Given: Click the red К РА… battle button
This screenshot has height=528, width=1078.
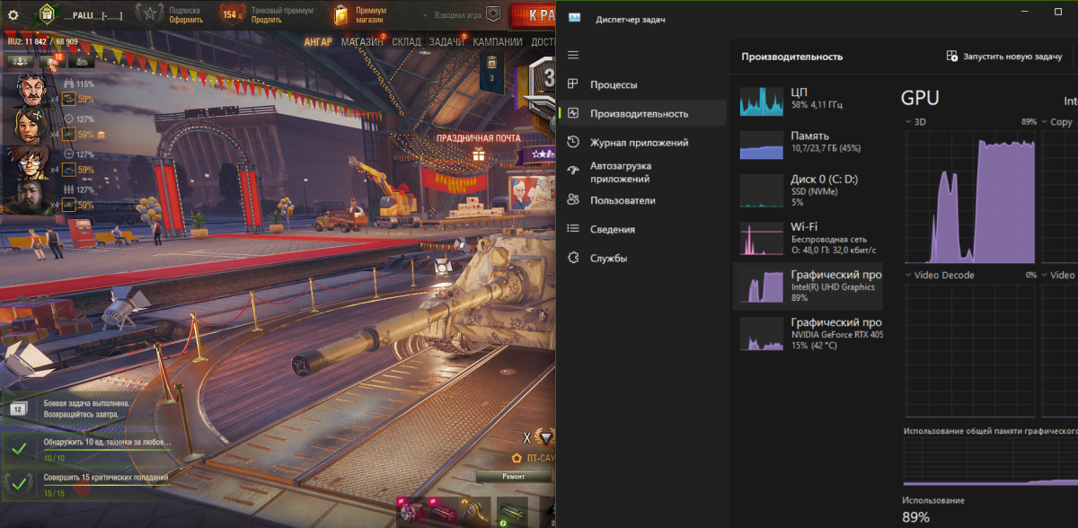Looking at the screenshot, I should click(x=532, y=14).
